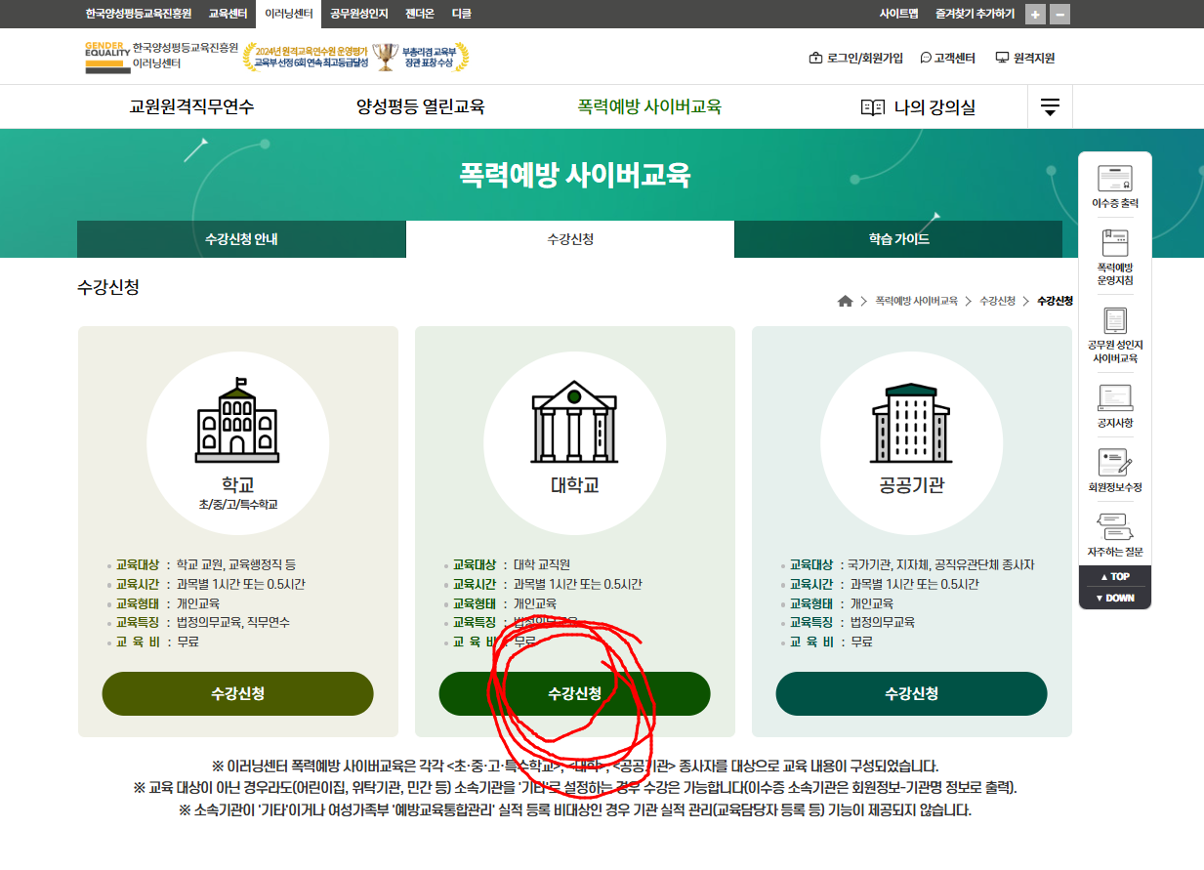Decrease font size with minus button
The height and width of the screenshot is (870, 1204).
point(1060,14)
